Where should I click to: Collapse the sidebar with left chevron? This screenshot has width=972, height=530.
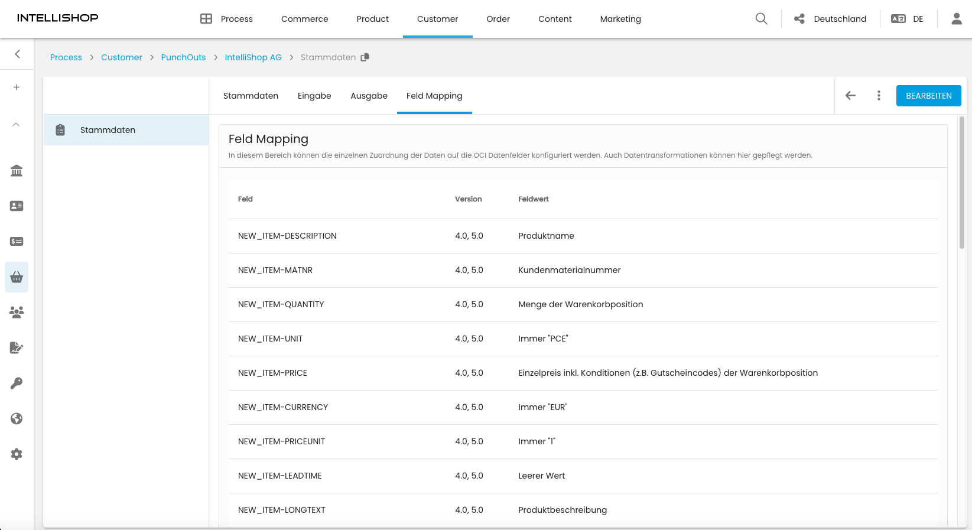(17, 54)
